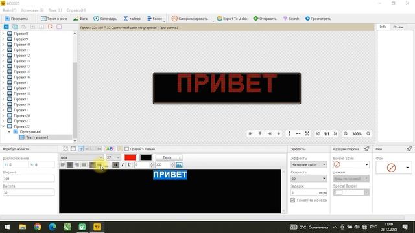Open the Файл(F) menu
The width and height of the screenshot is (415, 233).
pos(9,10)
